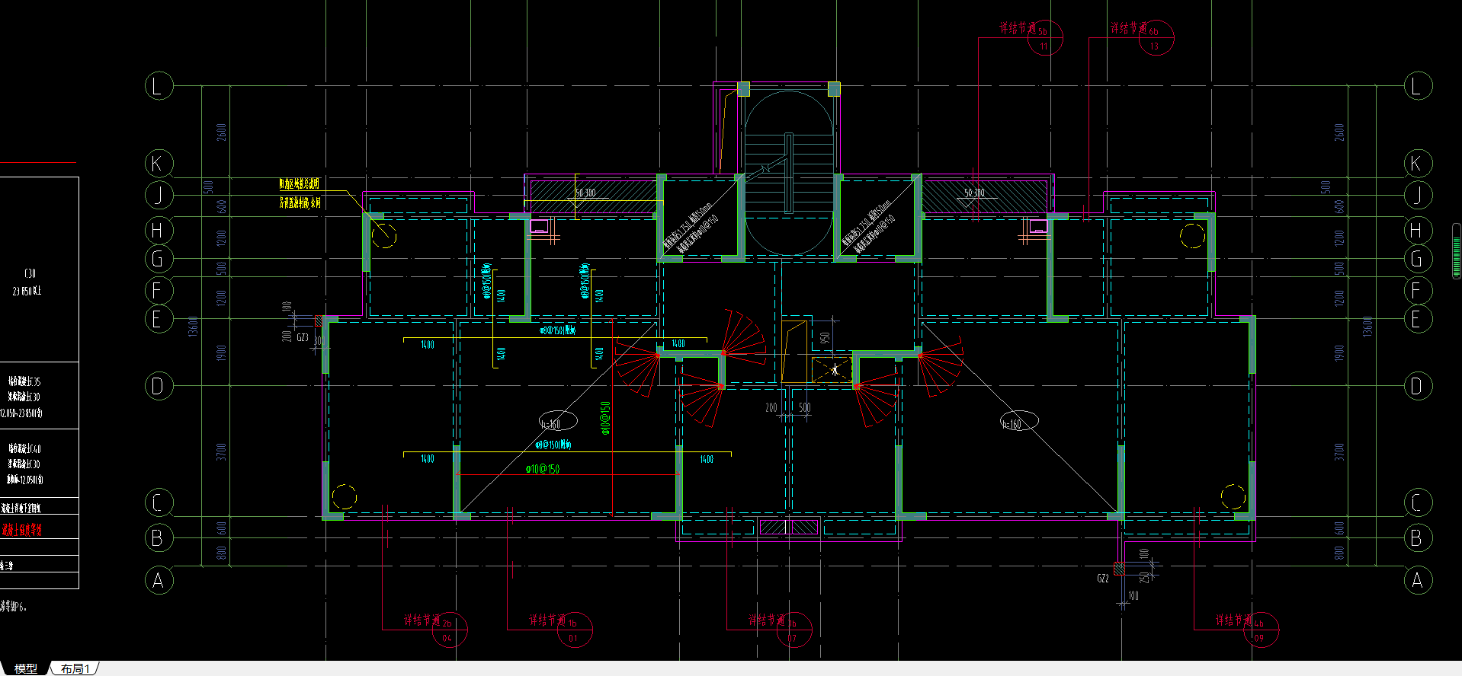Select the C30 text in the left table
The height and width of the screenshot is (676, 1462).
pyautogui.click(x=30, y=273)
